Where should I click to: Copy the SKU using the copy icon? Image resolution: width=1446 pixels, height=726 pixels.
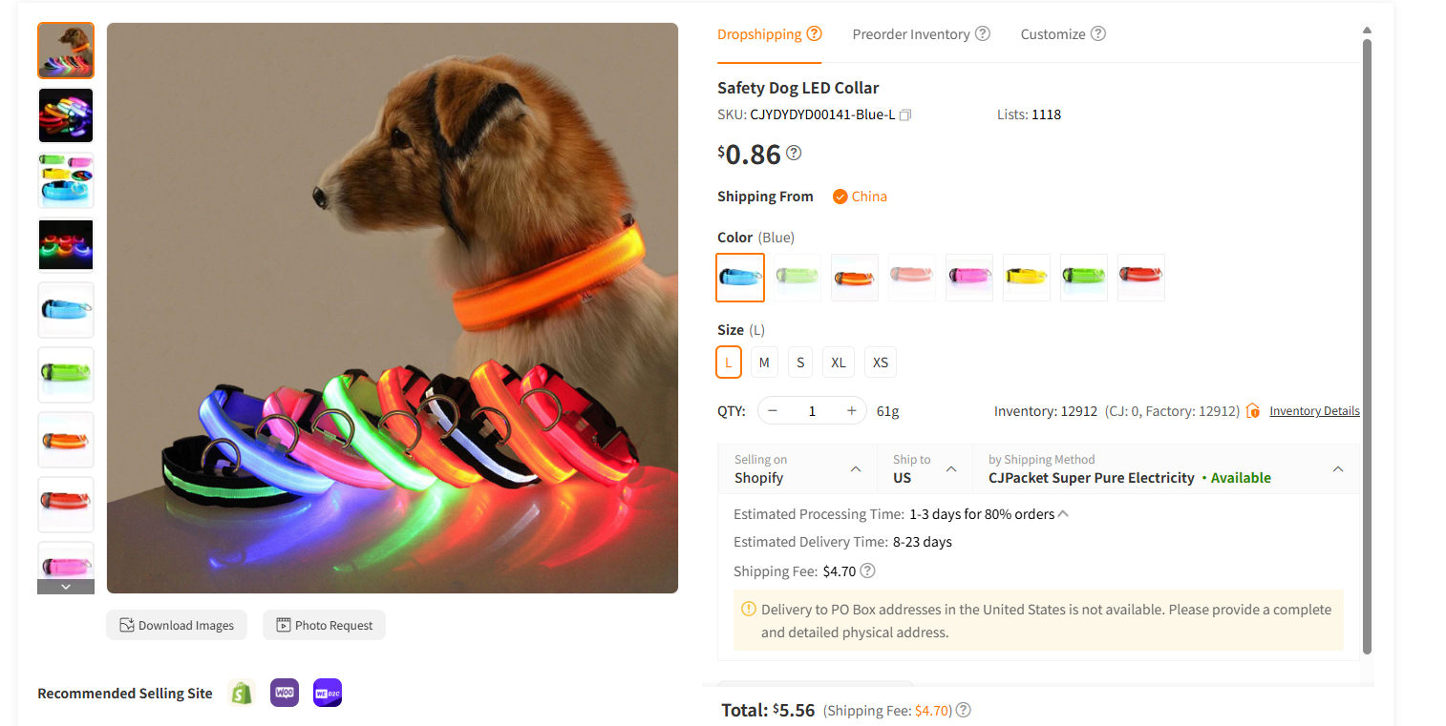904,114
